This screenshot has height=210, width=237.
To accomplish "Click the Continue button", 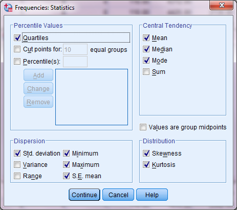I will pyautogui.click(x=84, y=195).
